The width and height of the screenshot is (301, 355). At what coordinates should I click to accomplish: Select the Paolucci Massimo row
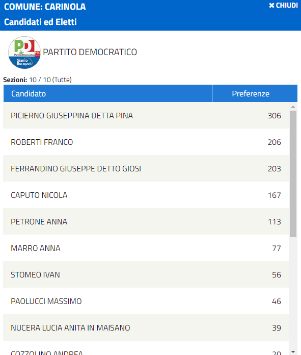[146, 301]
